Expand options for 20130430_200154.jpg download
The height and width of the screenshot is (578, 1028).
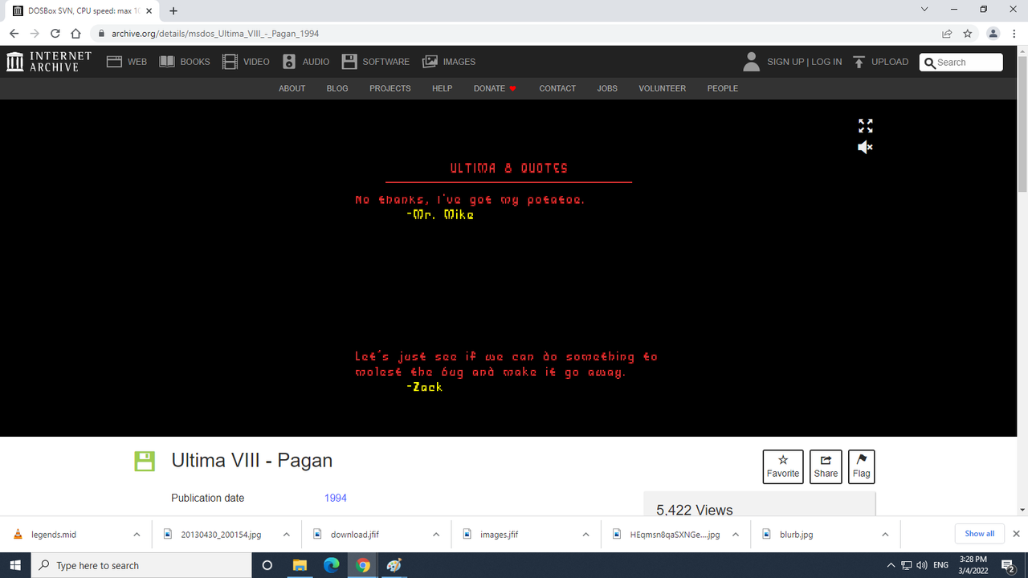pyautogui.click(x=287, y=534)
